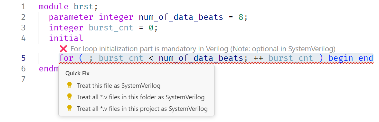Image resolution: width=379 pixels, height=122 pixels.
Task: Click the module keyword on line 1
Action: click(x=54, y=6)
